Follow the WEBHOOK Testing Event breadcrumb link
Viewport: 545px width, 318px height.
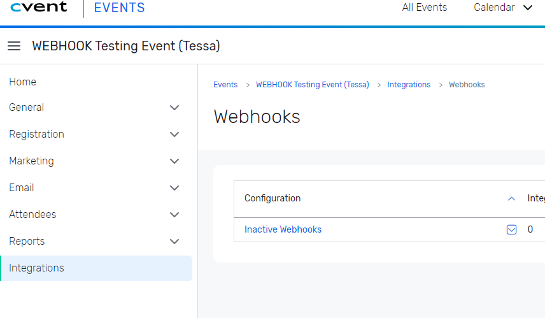(x=313, y=85)
